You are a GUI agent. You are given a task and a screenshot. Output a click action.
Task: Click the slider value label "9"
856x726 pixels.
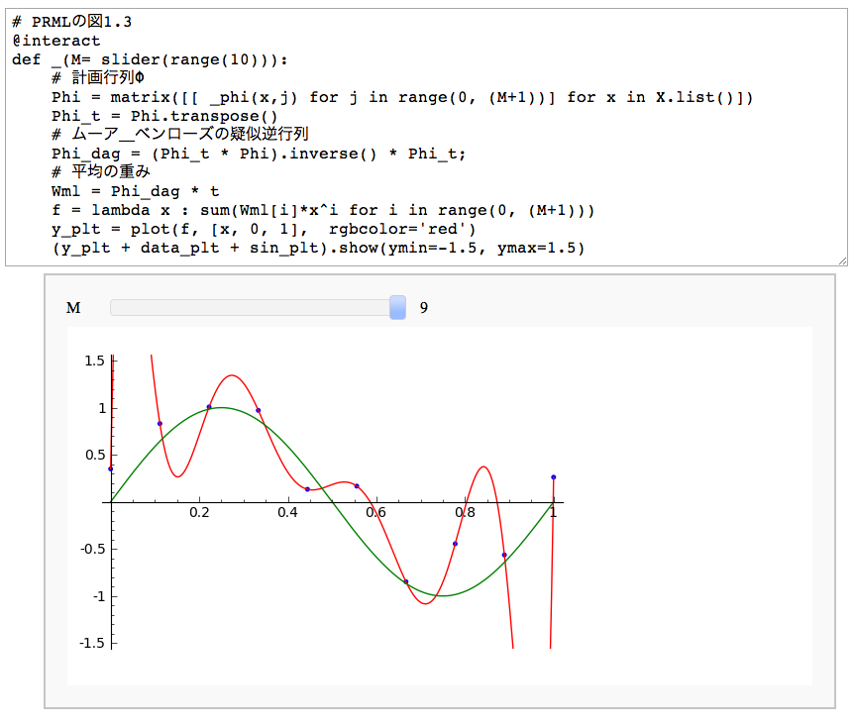(424, 308)
